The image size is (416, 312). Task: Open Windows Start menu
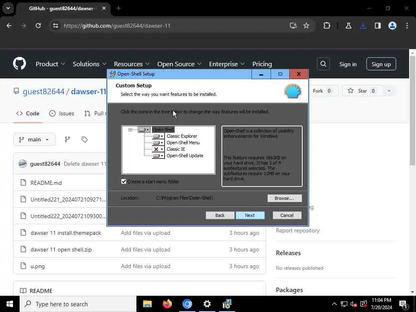[x=10, y=304]
